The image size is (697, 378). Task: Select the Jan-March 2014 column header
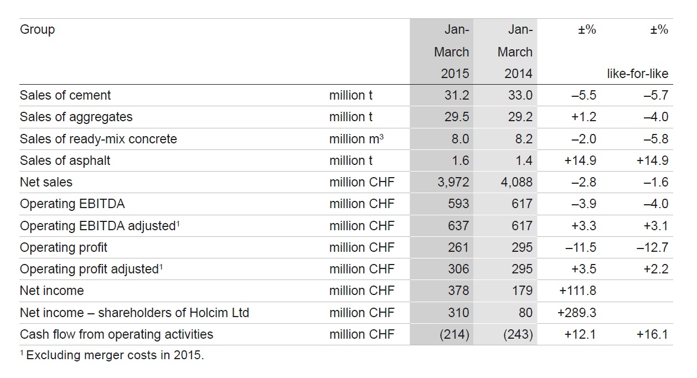pyautogui.click(x=515, y=51)
